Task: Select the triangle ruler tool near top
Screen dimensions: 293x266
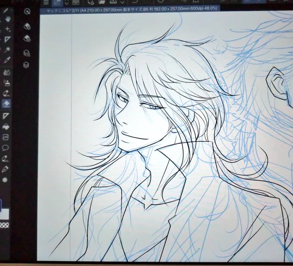Action: pos(7,39)
